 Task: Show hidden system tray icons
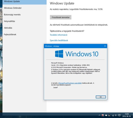point(99,115)
